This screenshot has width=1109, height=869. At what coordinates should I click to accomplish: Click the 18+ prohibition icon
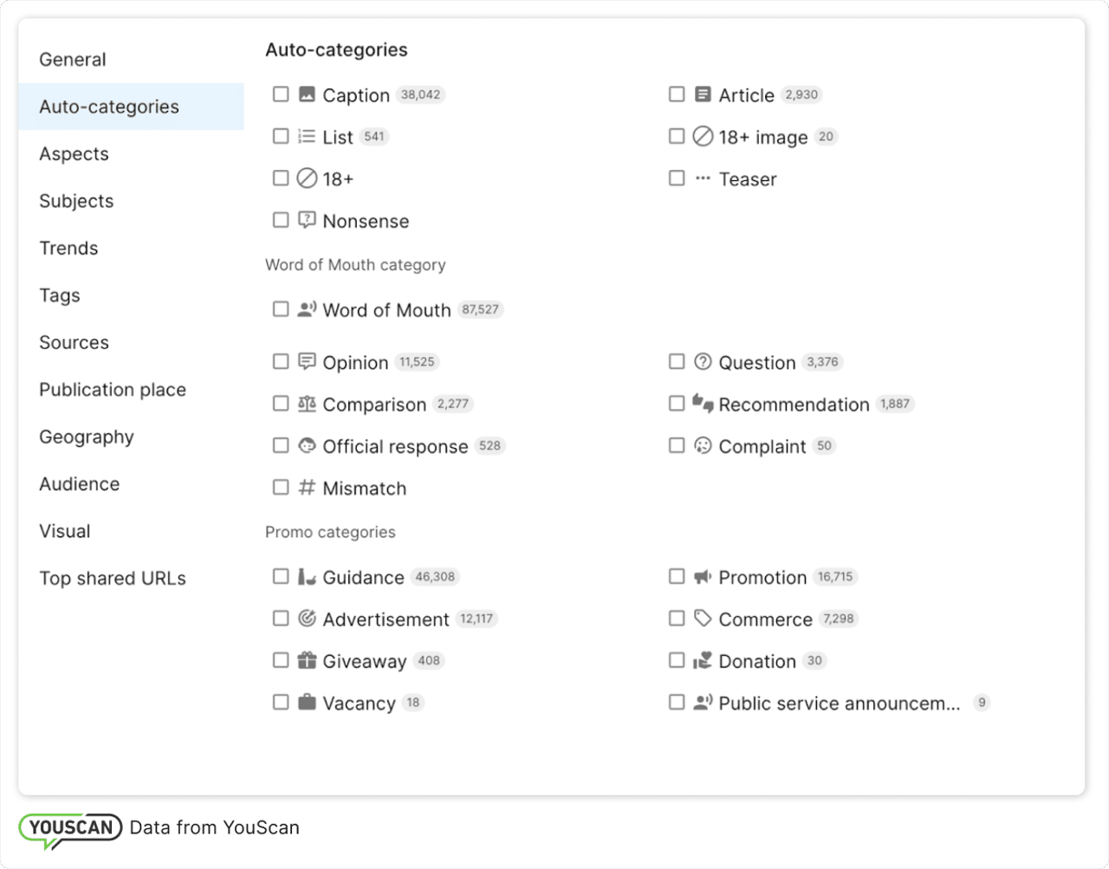307,178
